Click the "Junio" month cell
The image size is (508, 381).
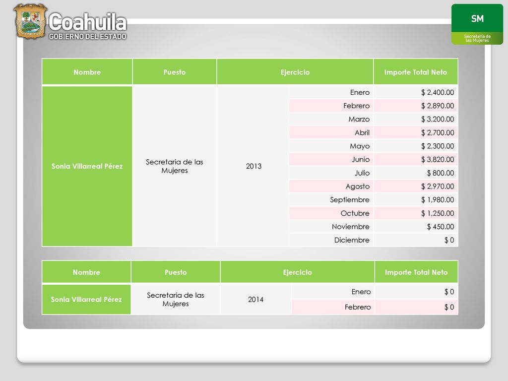point(331,159)
